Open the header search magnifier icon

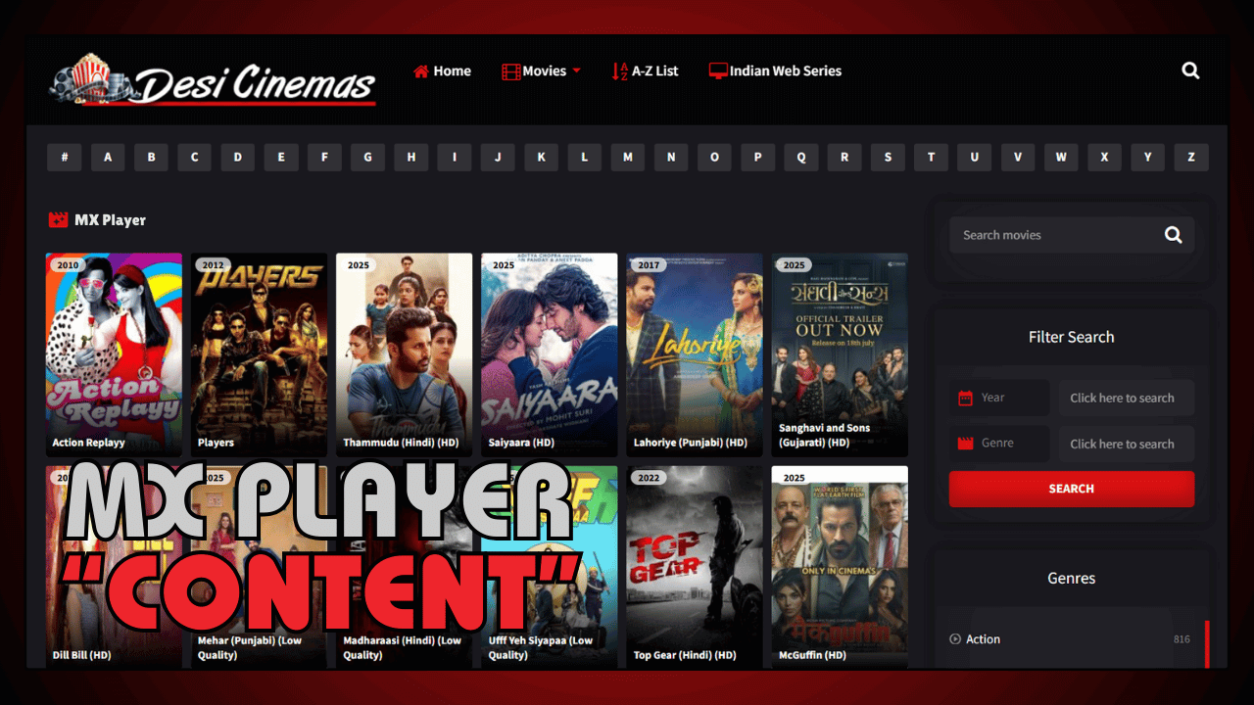coord(1190,70)
